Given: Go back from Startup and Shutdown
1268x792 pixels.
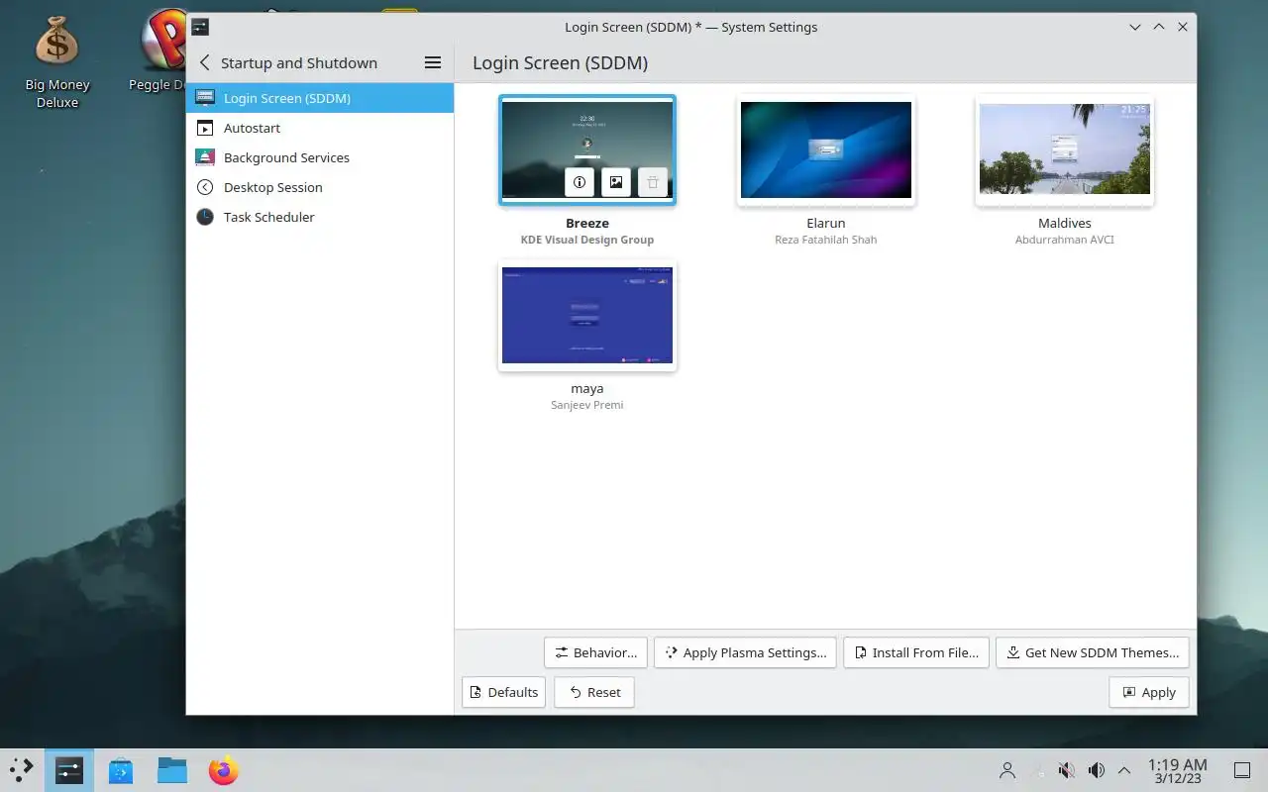Looking at the screenshot, I should point(204,62).
